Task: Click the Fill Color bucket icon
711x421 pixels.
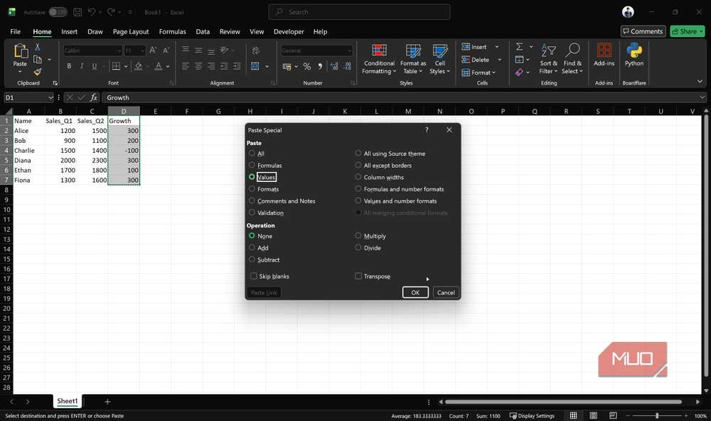Action: [x=139, y=66]
